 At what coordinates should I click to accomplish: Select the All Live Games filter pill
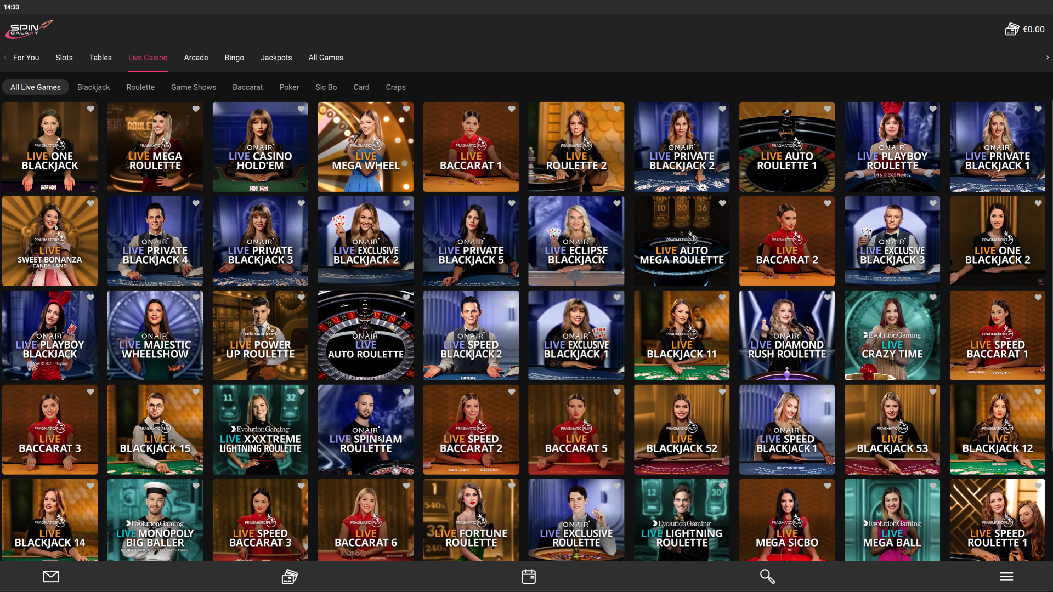(x=35, y=87)
